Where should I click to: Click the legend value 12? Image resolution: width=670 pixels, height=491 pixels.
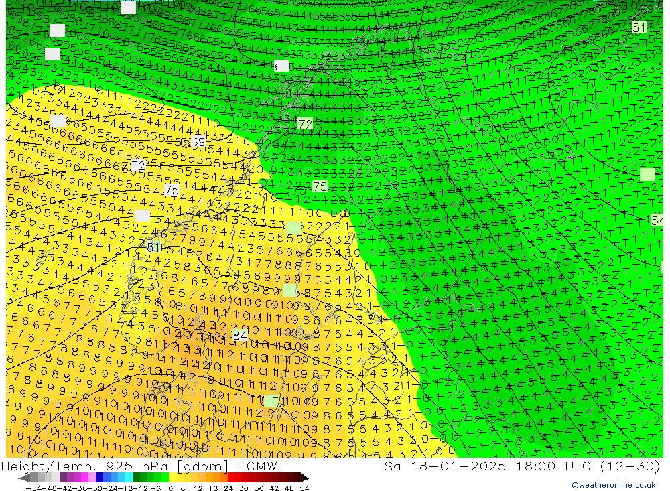[x=198, y=488]
